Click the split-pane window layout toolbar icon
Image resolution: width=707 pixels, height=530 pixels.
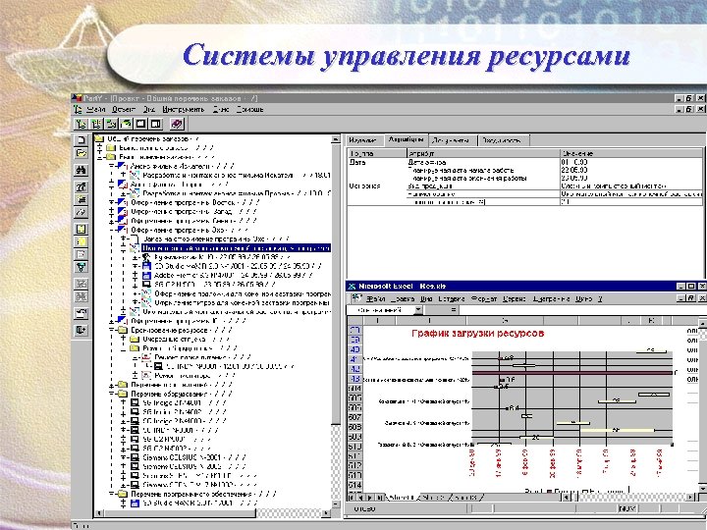tap(156, 124)
